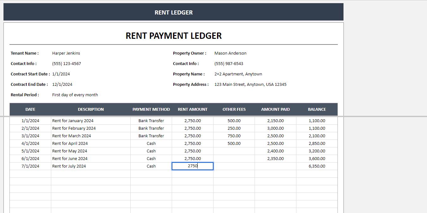Viewport: 427px width, 213px height.
Task: Select June rent amount 2,750.00
Action: (x=193, y=158)
